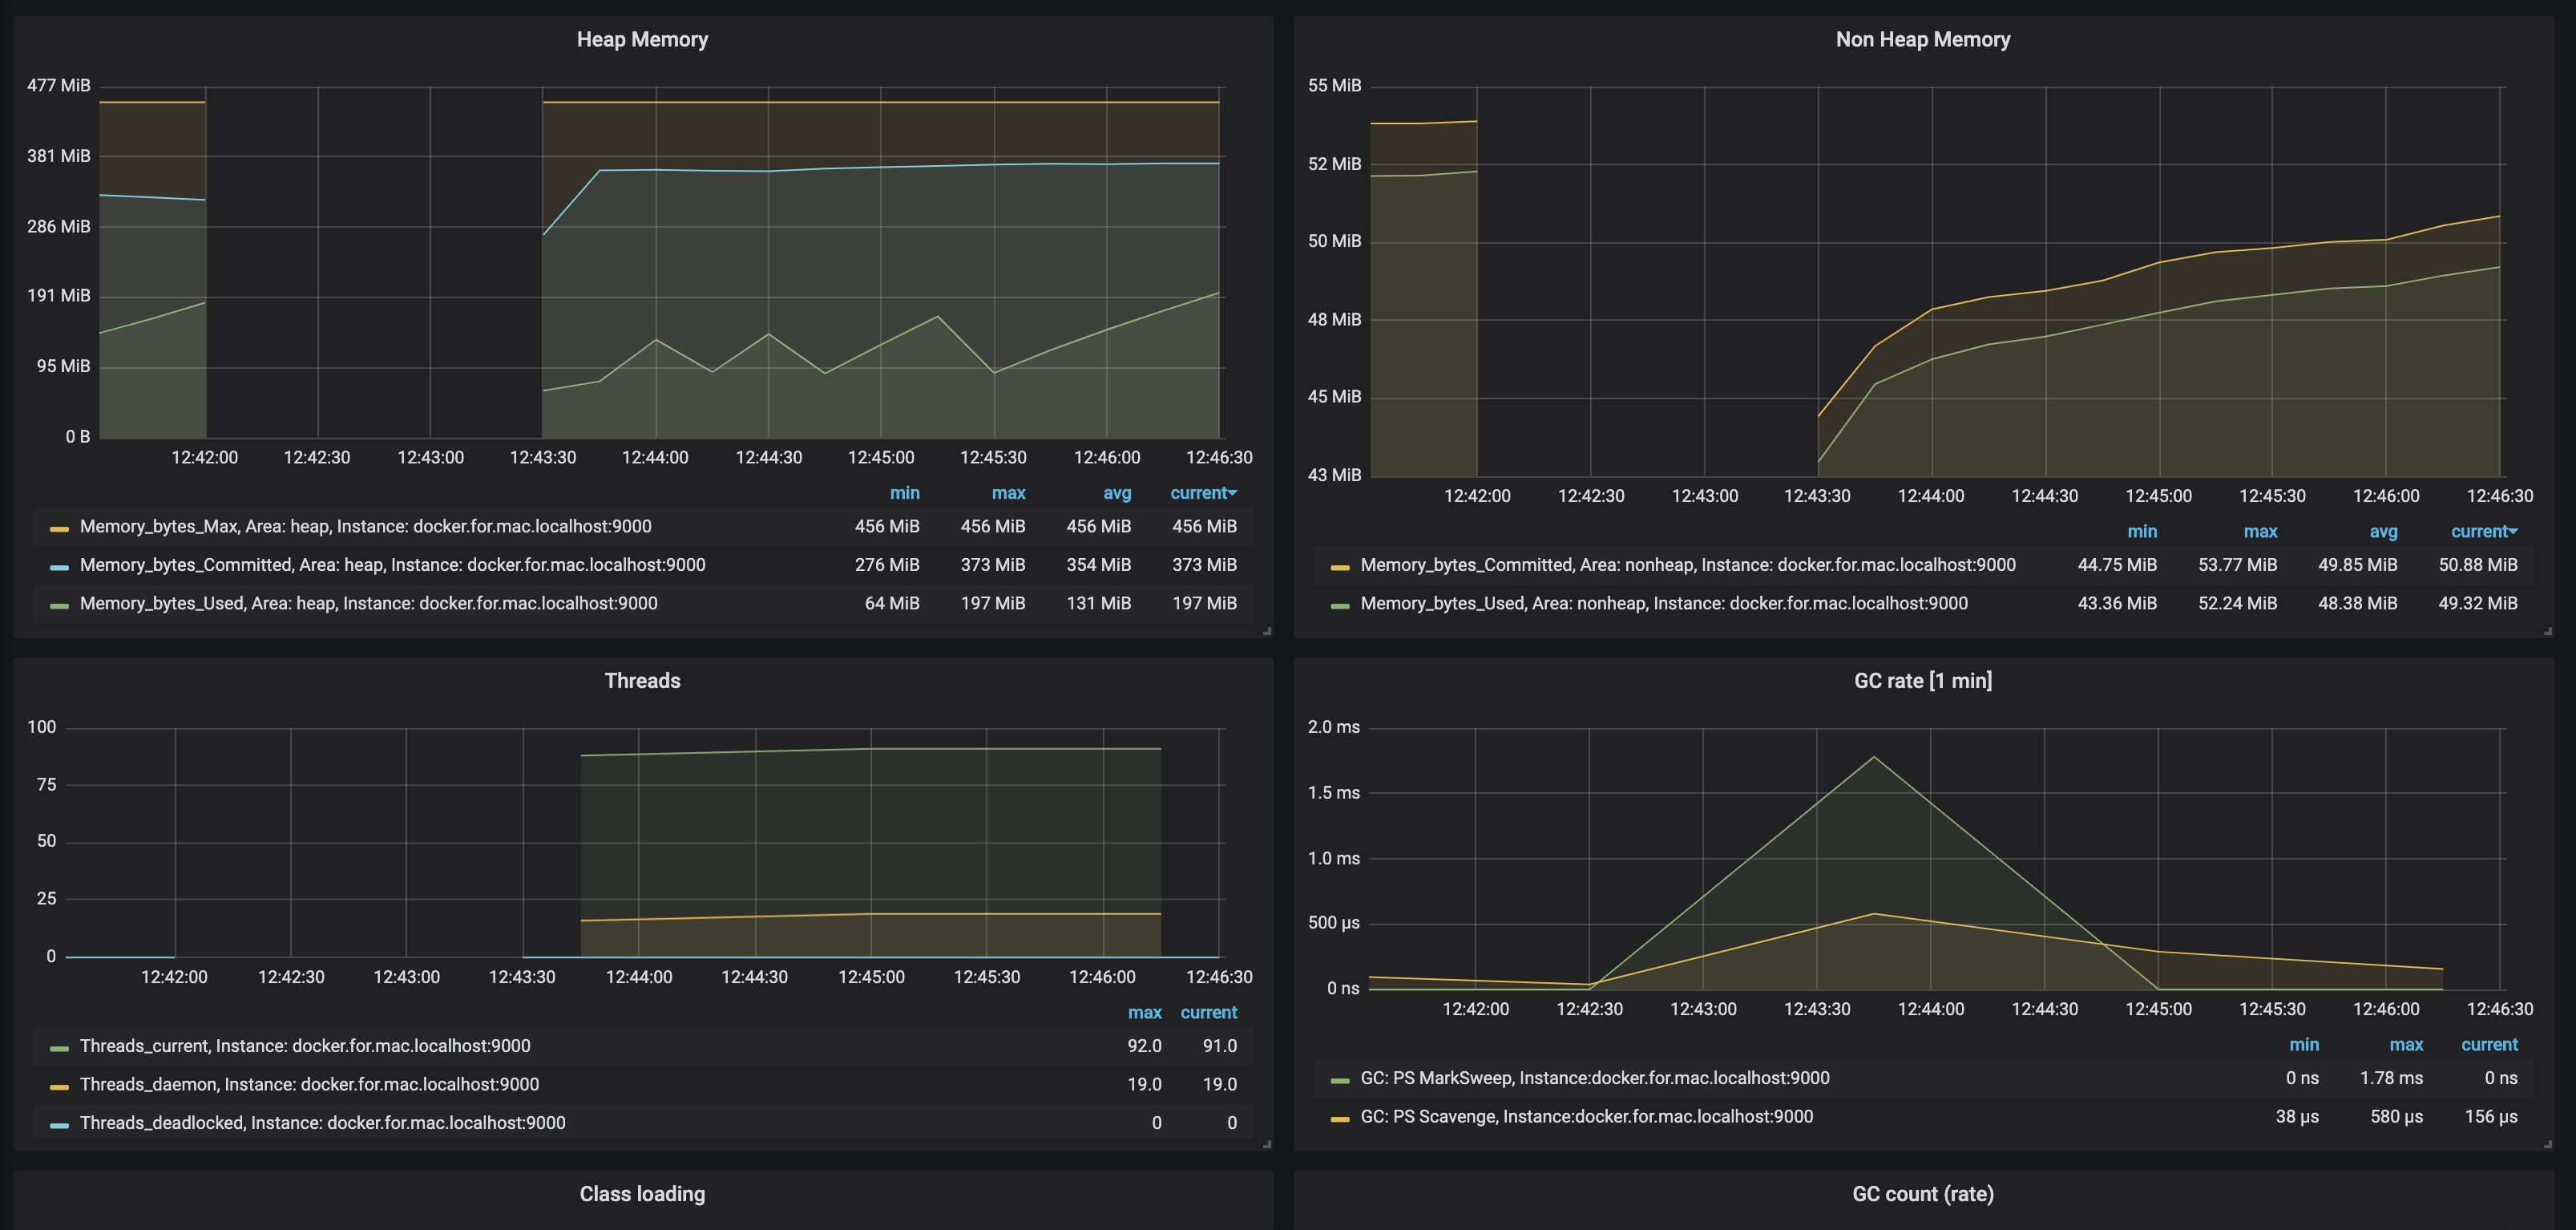2576x1230 pixels.
Task: Sort Heap Memory legend by min column
Action: click(904, 493)
